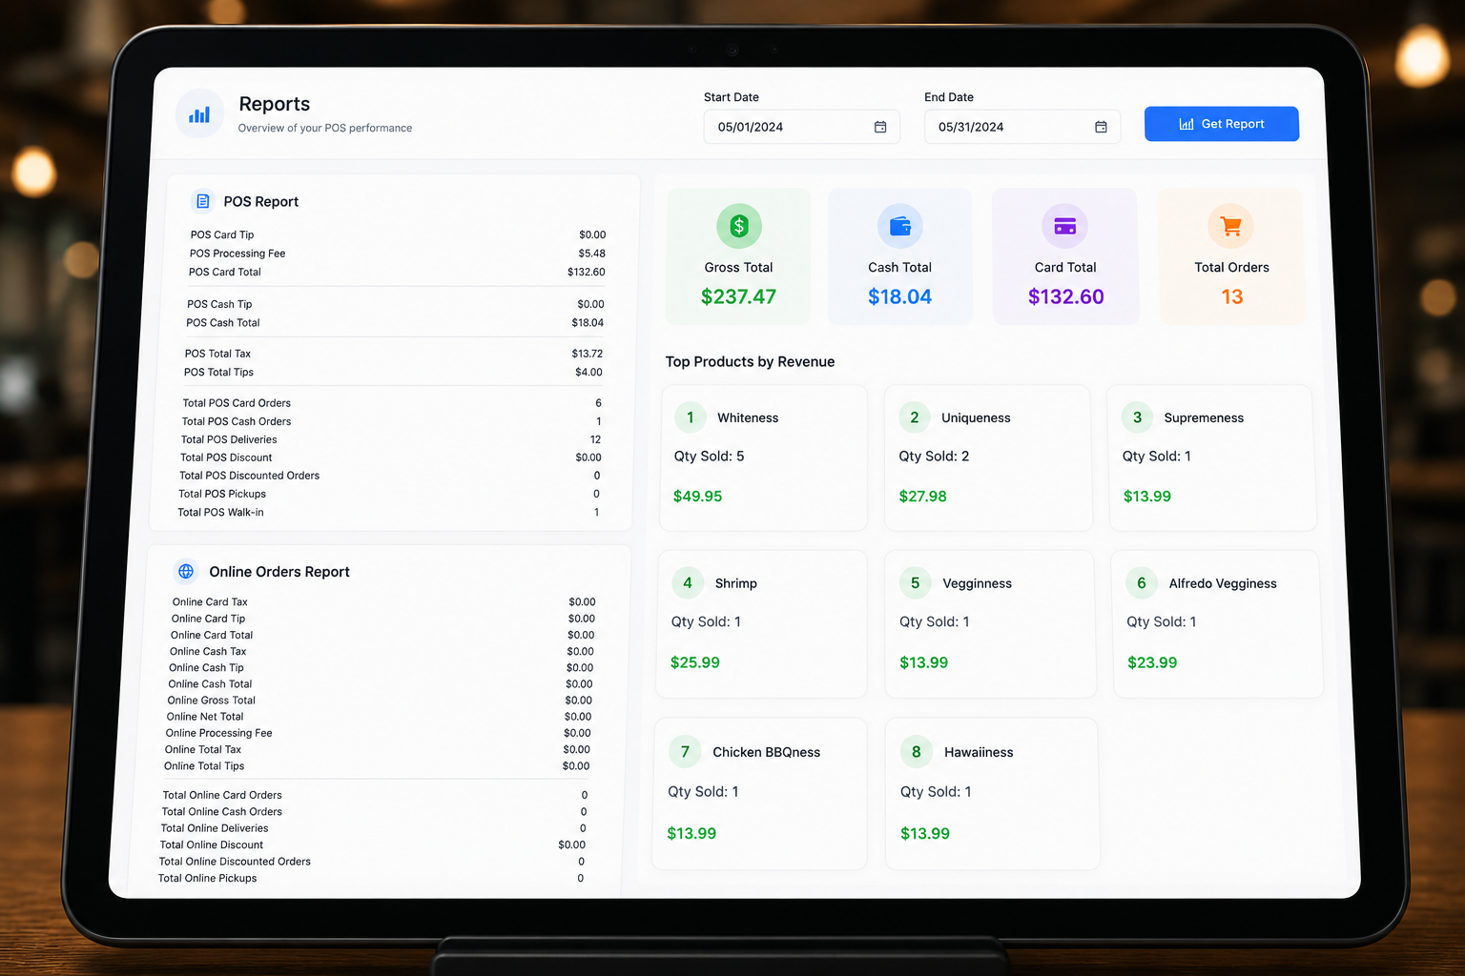Click the POS Total Tips amount $4.00
Screen dimensions: 1465x976
(x=588, y=373)
